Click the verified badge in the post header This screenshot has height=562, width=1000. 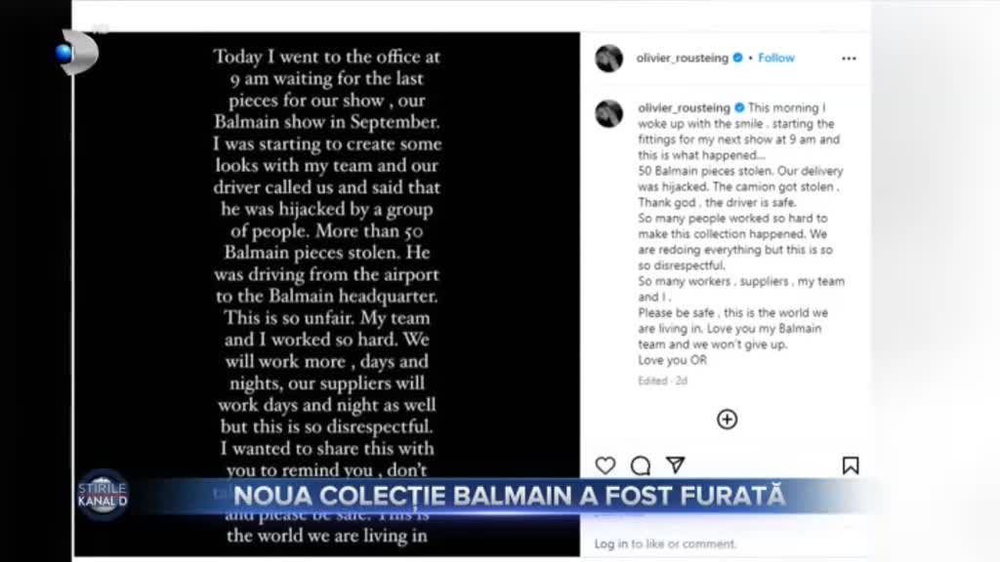738,58
